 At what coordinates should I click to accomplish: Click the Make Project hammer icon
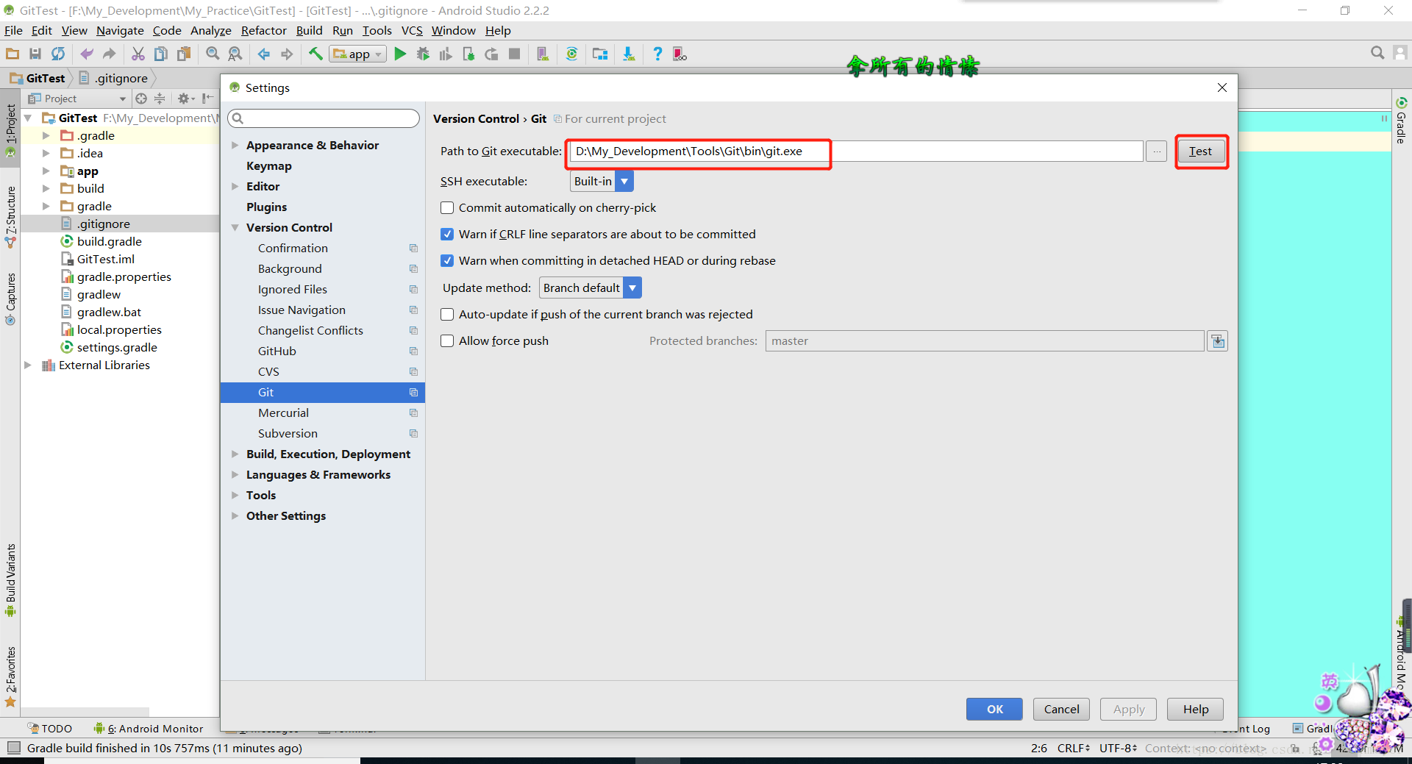[x=315, y=54]
